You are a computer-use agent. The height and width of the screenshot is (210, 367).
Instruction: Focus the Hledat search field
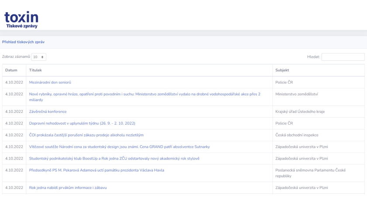click(x=343, y=57)
